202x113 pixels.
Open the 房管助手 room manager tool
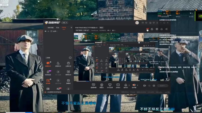tap(58, 64)
